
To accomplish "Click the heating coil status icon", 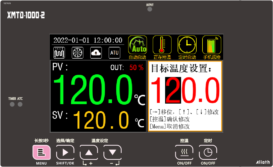I will 59,52.
